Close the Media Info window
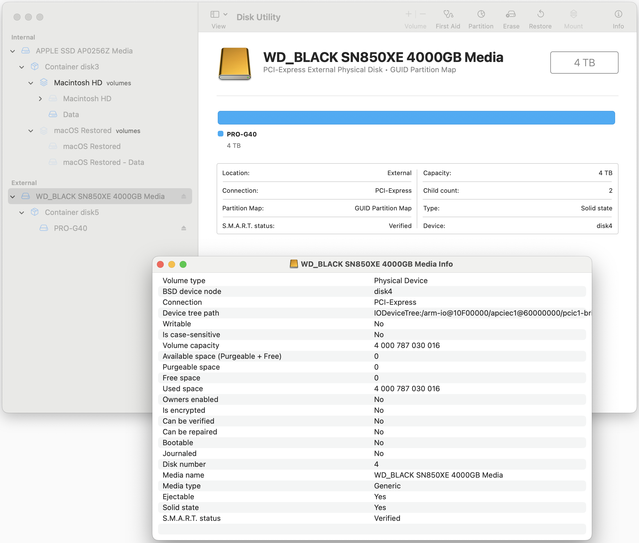The height and width of the screenshot is (543, 639). (160, 264)
